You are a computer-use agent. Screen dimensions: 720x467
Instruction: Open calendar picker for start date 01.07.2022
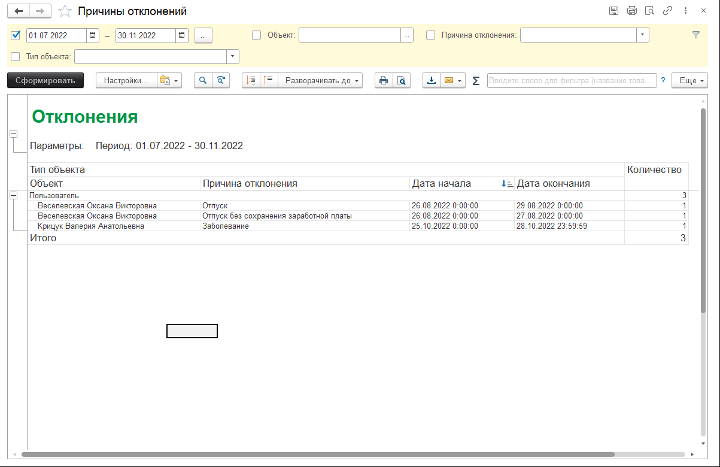point(93,35)
